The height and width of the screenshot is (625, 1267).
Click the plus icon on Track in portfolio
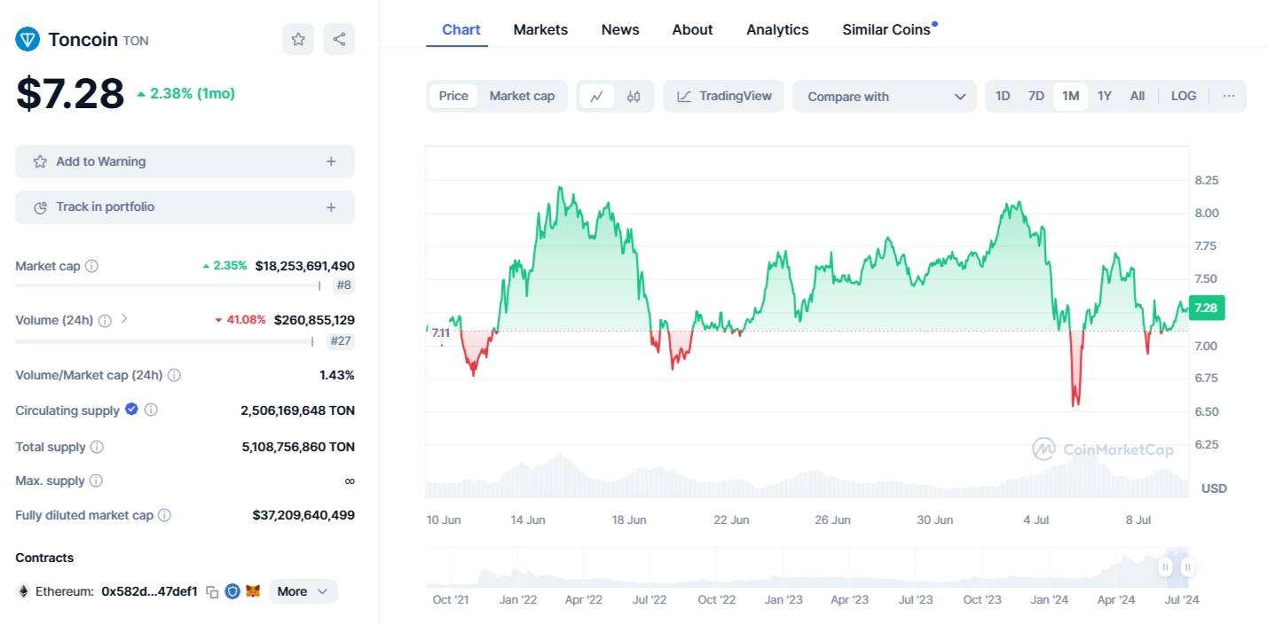coord(331,207)
